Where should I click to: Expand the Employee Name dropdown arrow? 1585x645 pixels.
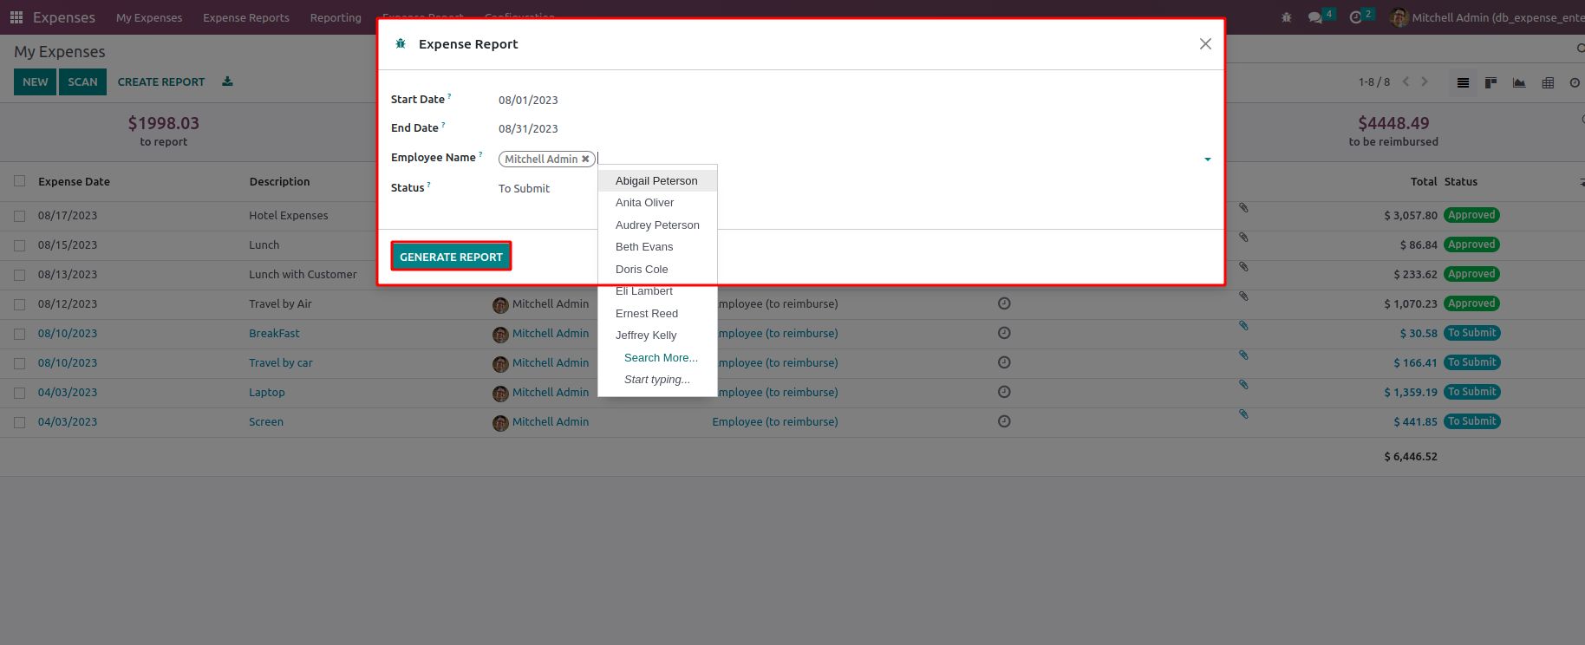click(x=1207, y=160)
